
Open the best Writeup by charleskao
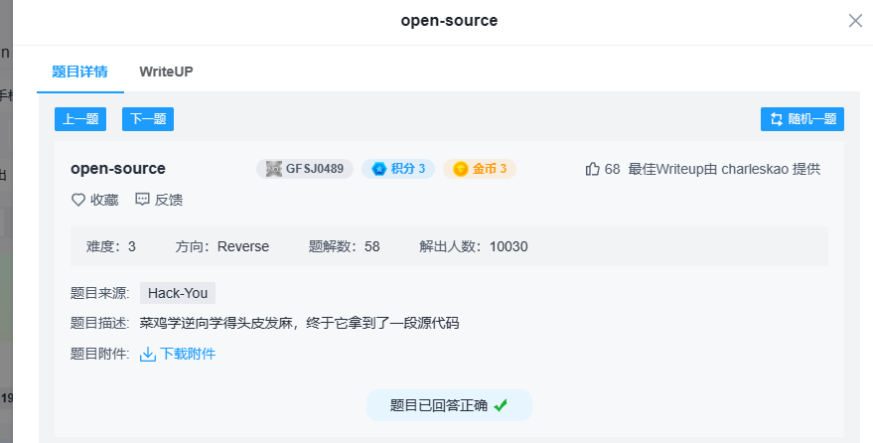click(x=724, y=169)
